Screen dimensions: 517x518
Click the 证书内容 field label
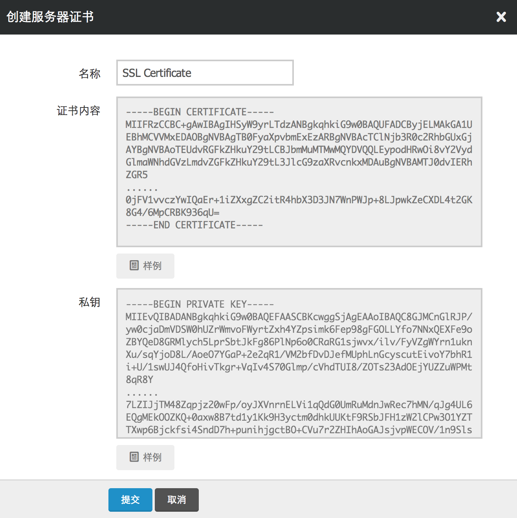(x=79, y=111)
